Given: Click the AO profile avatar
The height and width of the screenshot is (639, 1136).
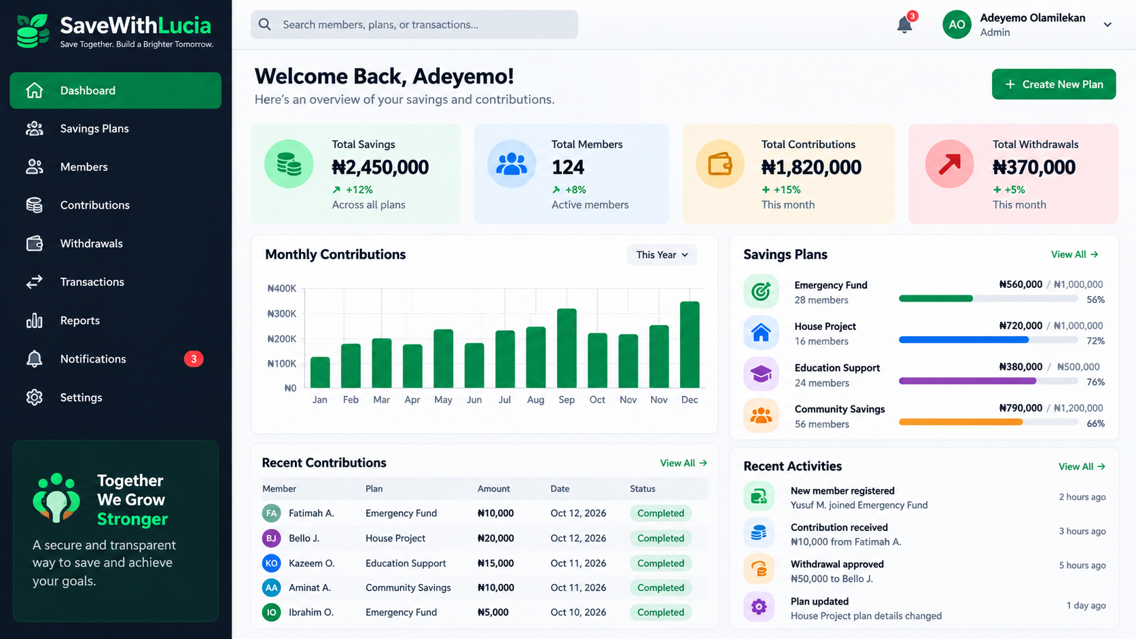Looking at the screenshot, I should (957, 24).
